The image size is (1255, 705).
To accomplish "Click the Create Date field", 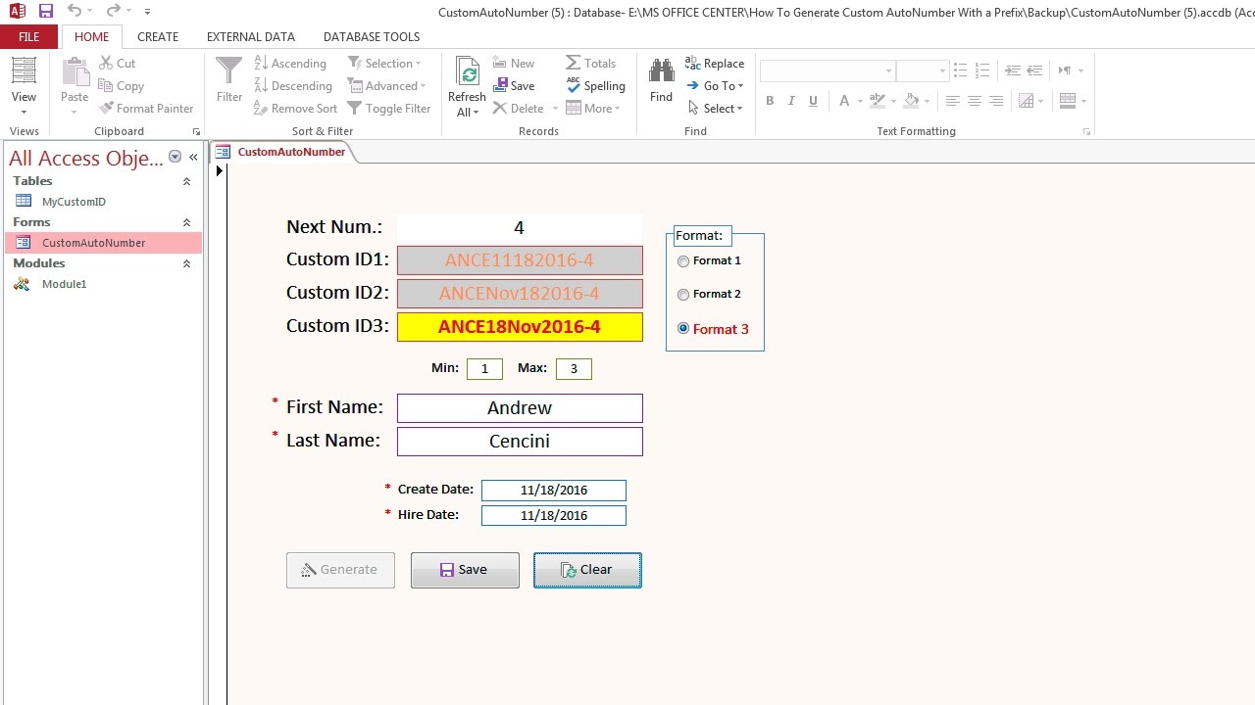I will 554,490.
